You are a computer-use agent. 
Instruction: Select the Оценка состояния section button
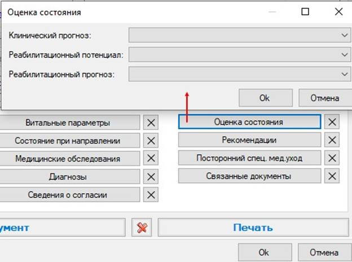(250, 122)
